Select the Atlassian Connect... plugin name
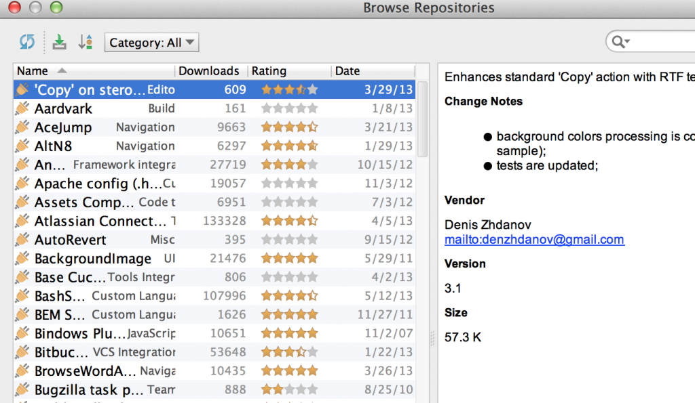The image size is (695, 403). 100,221
